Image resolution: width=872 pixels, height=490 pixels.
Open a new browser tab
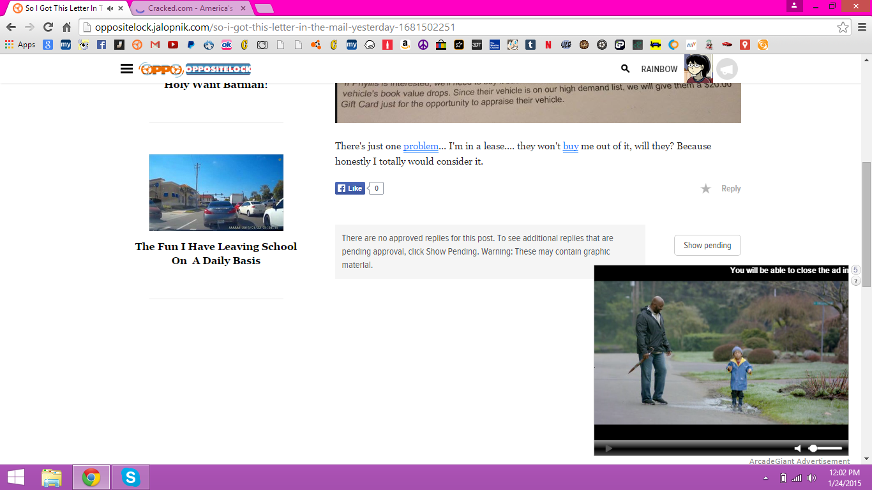pos(264,8)
